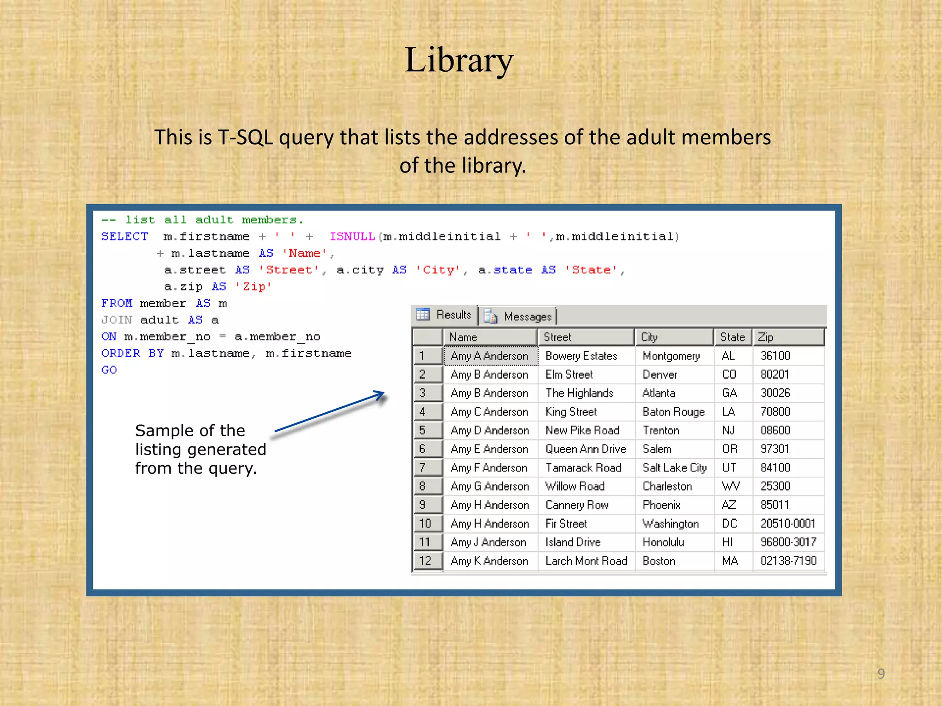Click the 'Tamarack Road' cell
942x706 pixels.
click(586, 467)
